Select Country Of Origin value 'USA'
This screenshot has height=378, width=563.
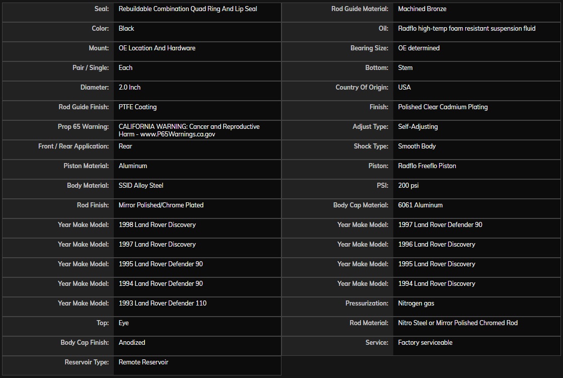pyautogui.click(x=404, y=87)
